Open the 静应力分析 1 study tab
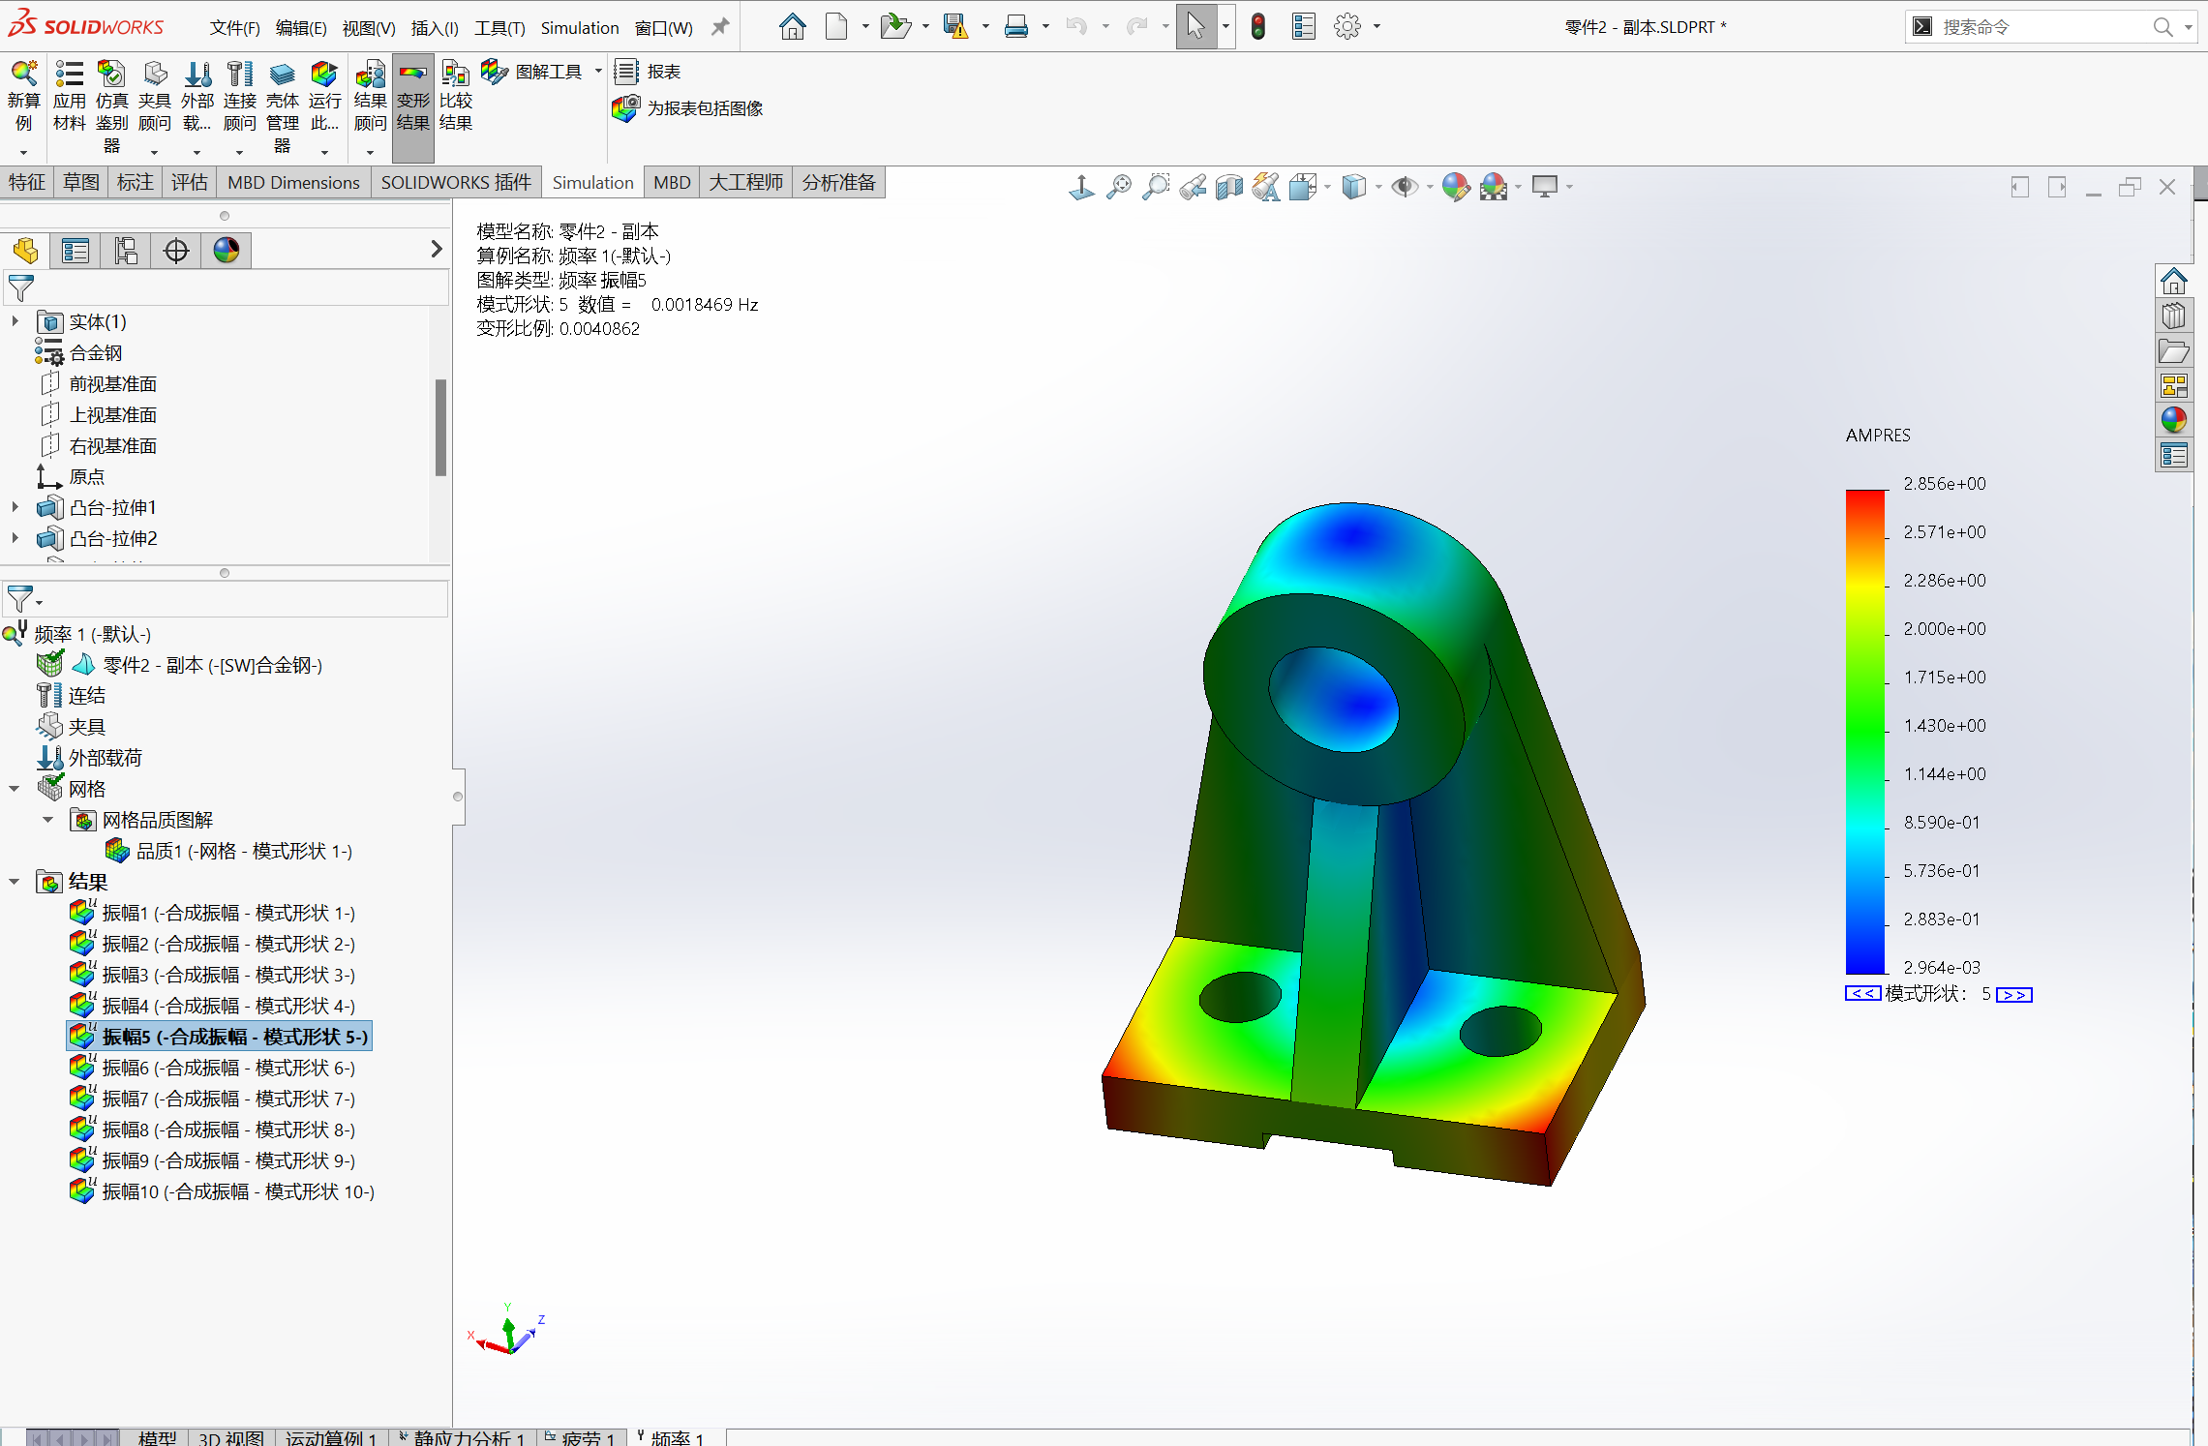 pos(462,1437)
